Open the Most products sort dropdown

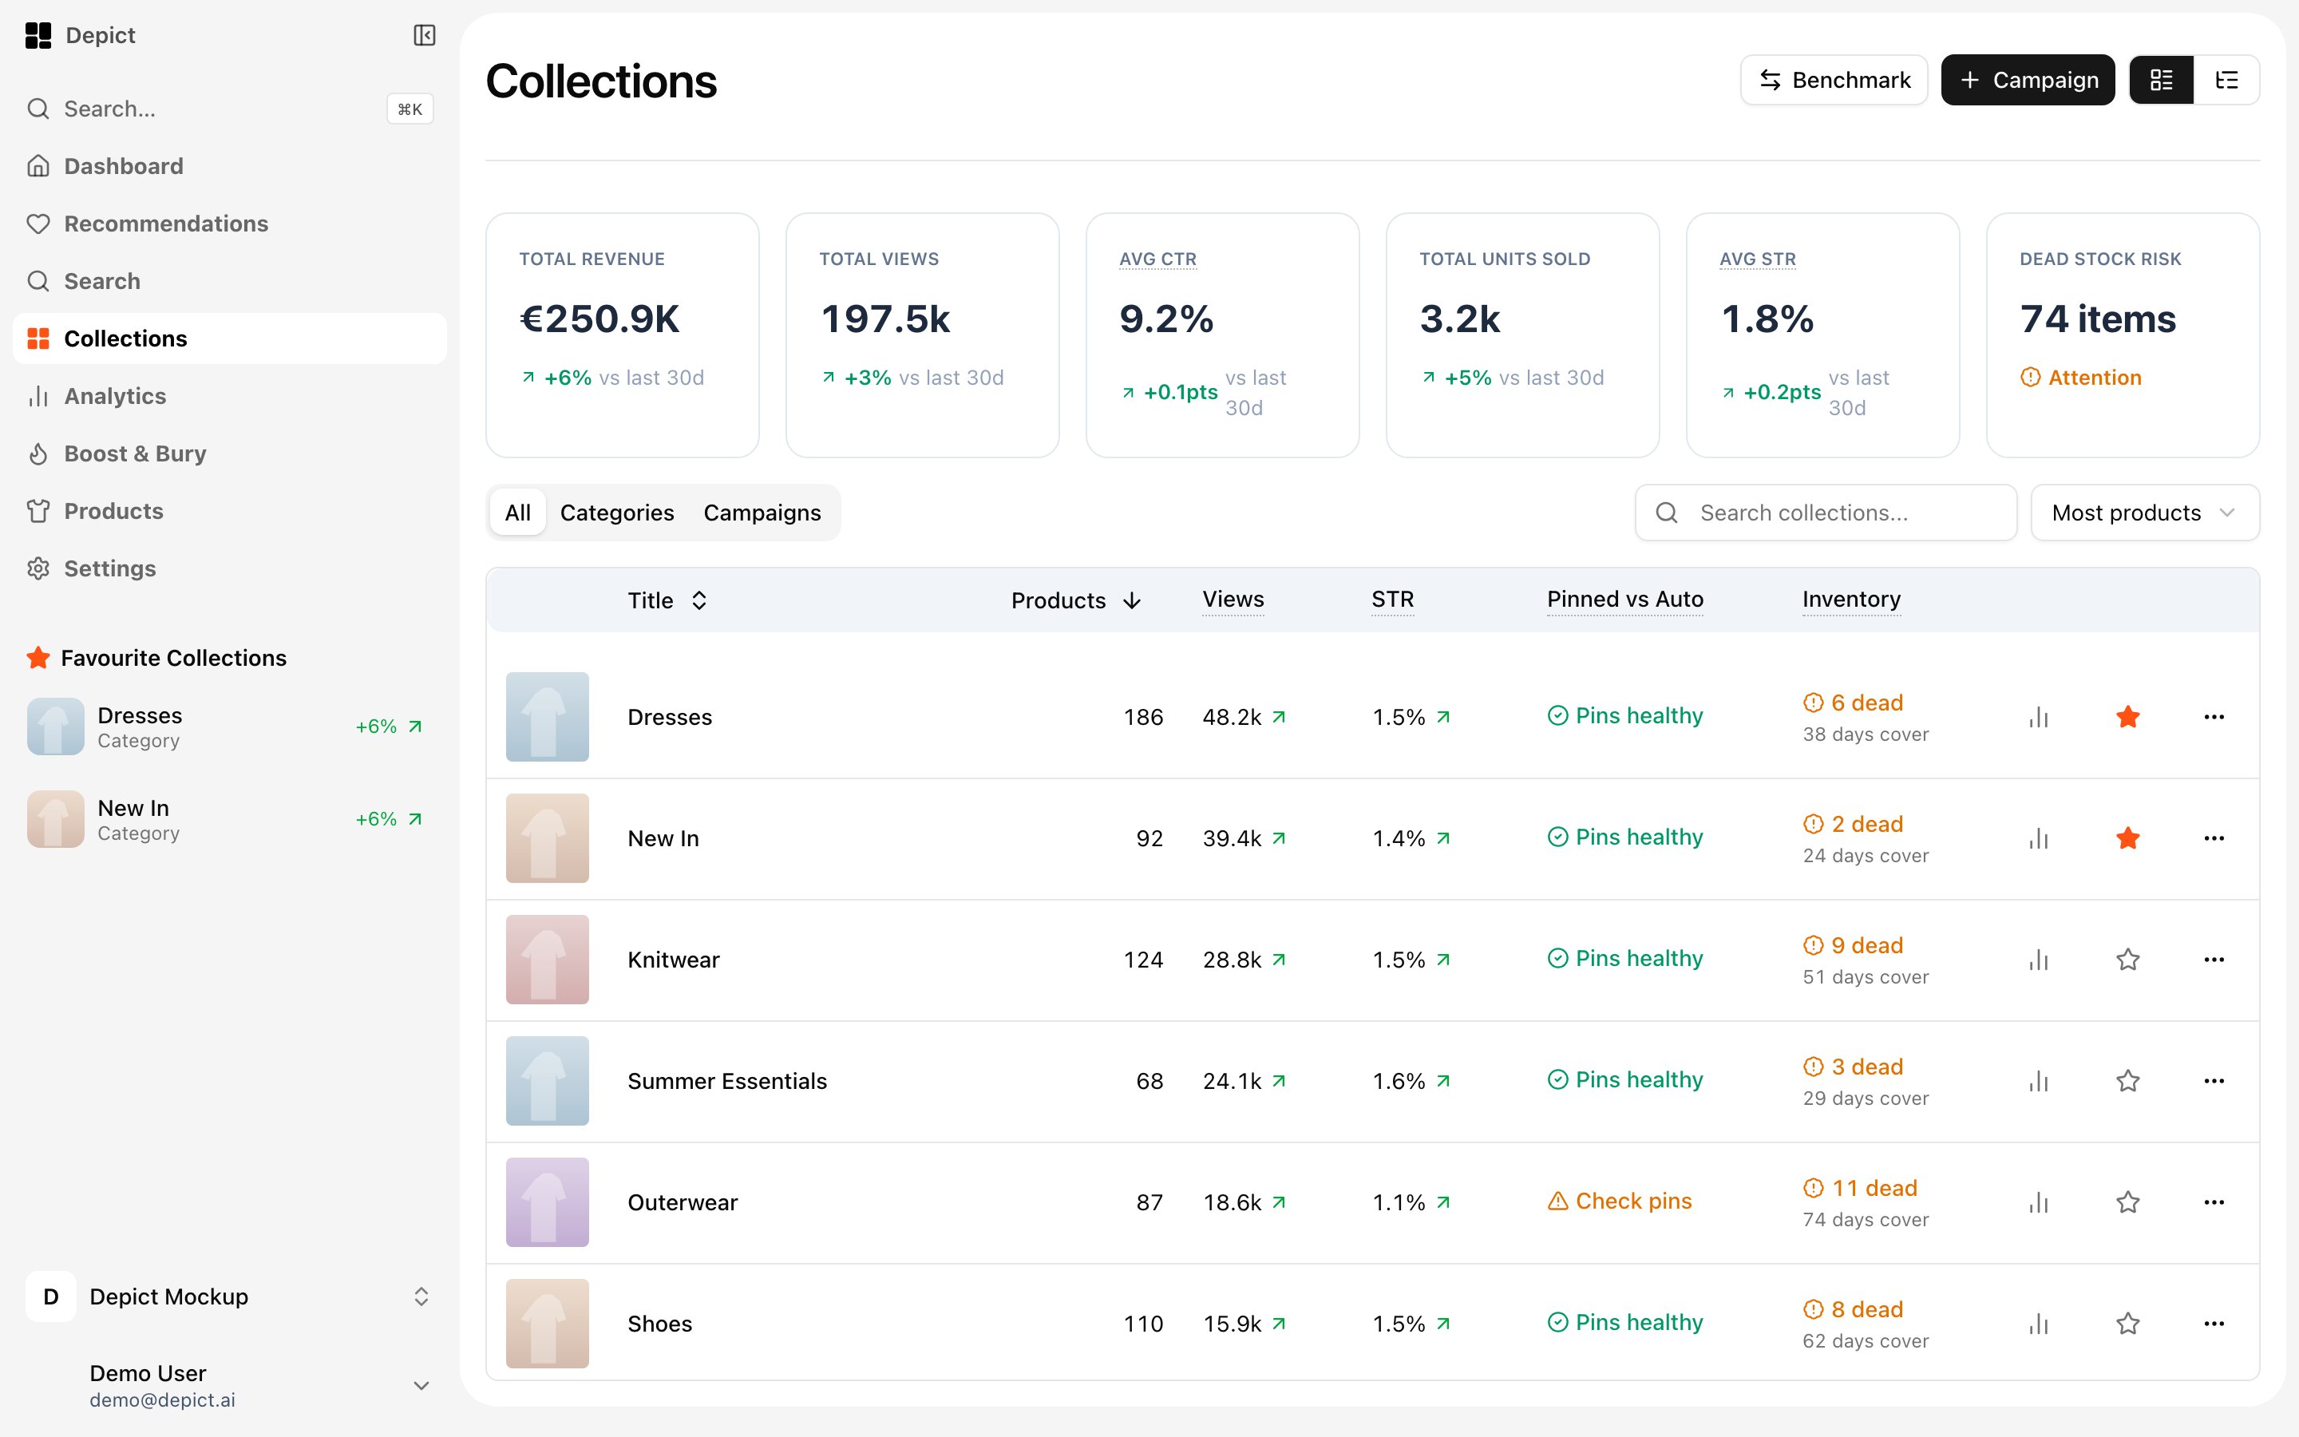tap(2145, 513)
